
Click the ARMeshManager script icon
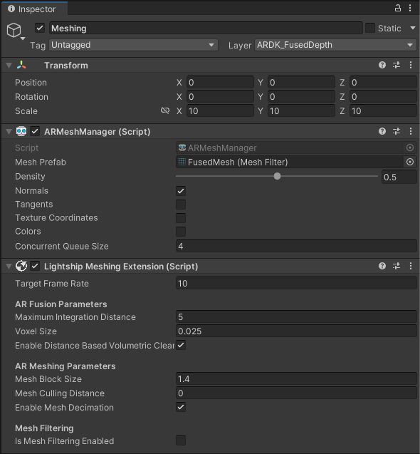21,131
